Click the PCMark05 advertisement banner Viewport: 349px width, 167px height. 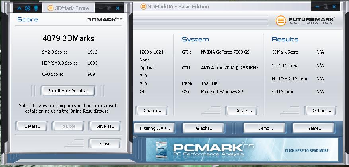[x=242, y=150]
